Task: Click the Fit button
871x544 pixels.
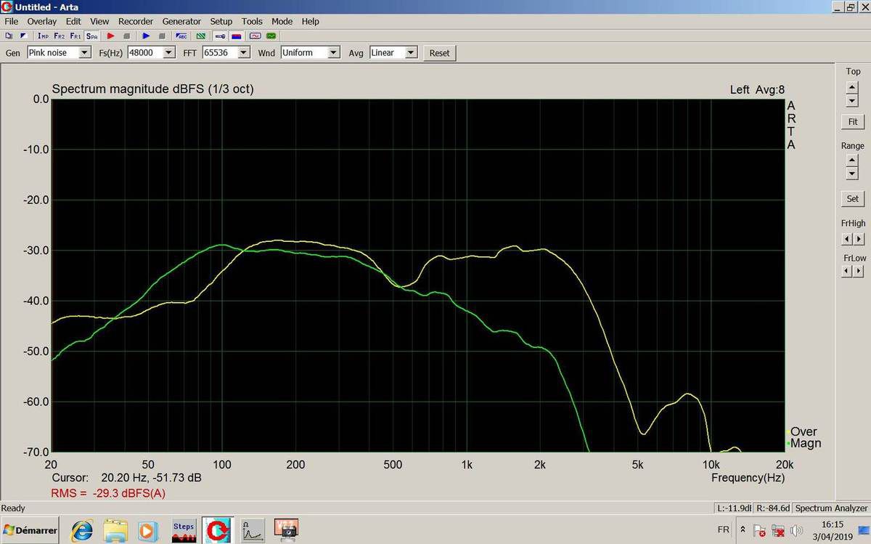Action: [853, 121]
